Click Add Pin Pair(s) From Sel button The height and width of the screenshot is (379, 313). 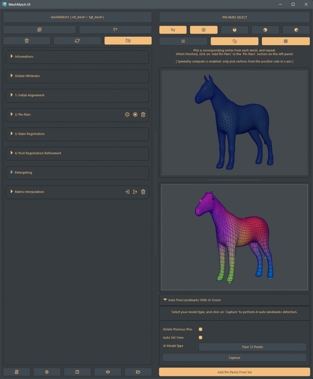[x=235, y=372]
